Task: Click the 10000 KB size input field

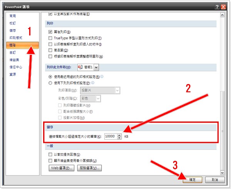Action: tap(111, 136)
